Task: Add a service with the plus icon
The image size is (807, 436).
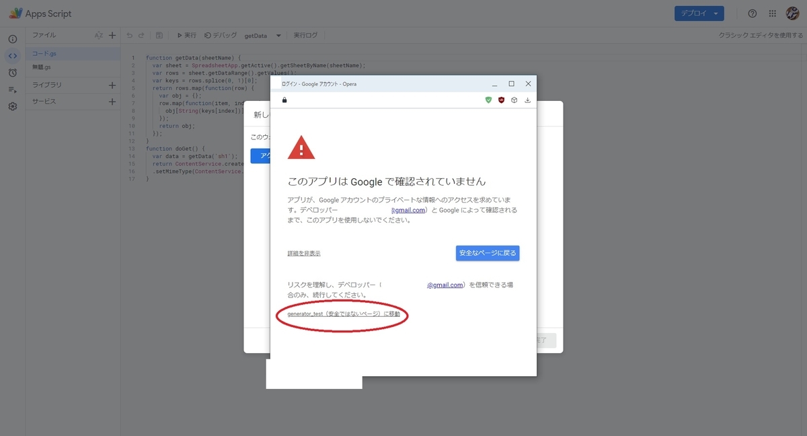Action: pos(112,102)
